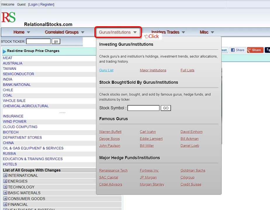This screenshot has height=210, width=270.
Task: Open the SAC Capital link
Action: pos(109,178)
